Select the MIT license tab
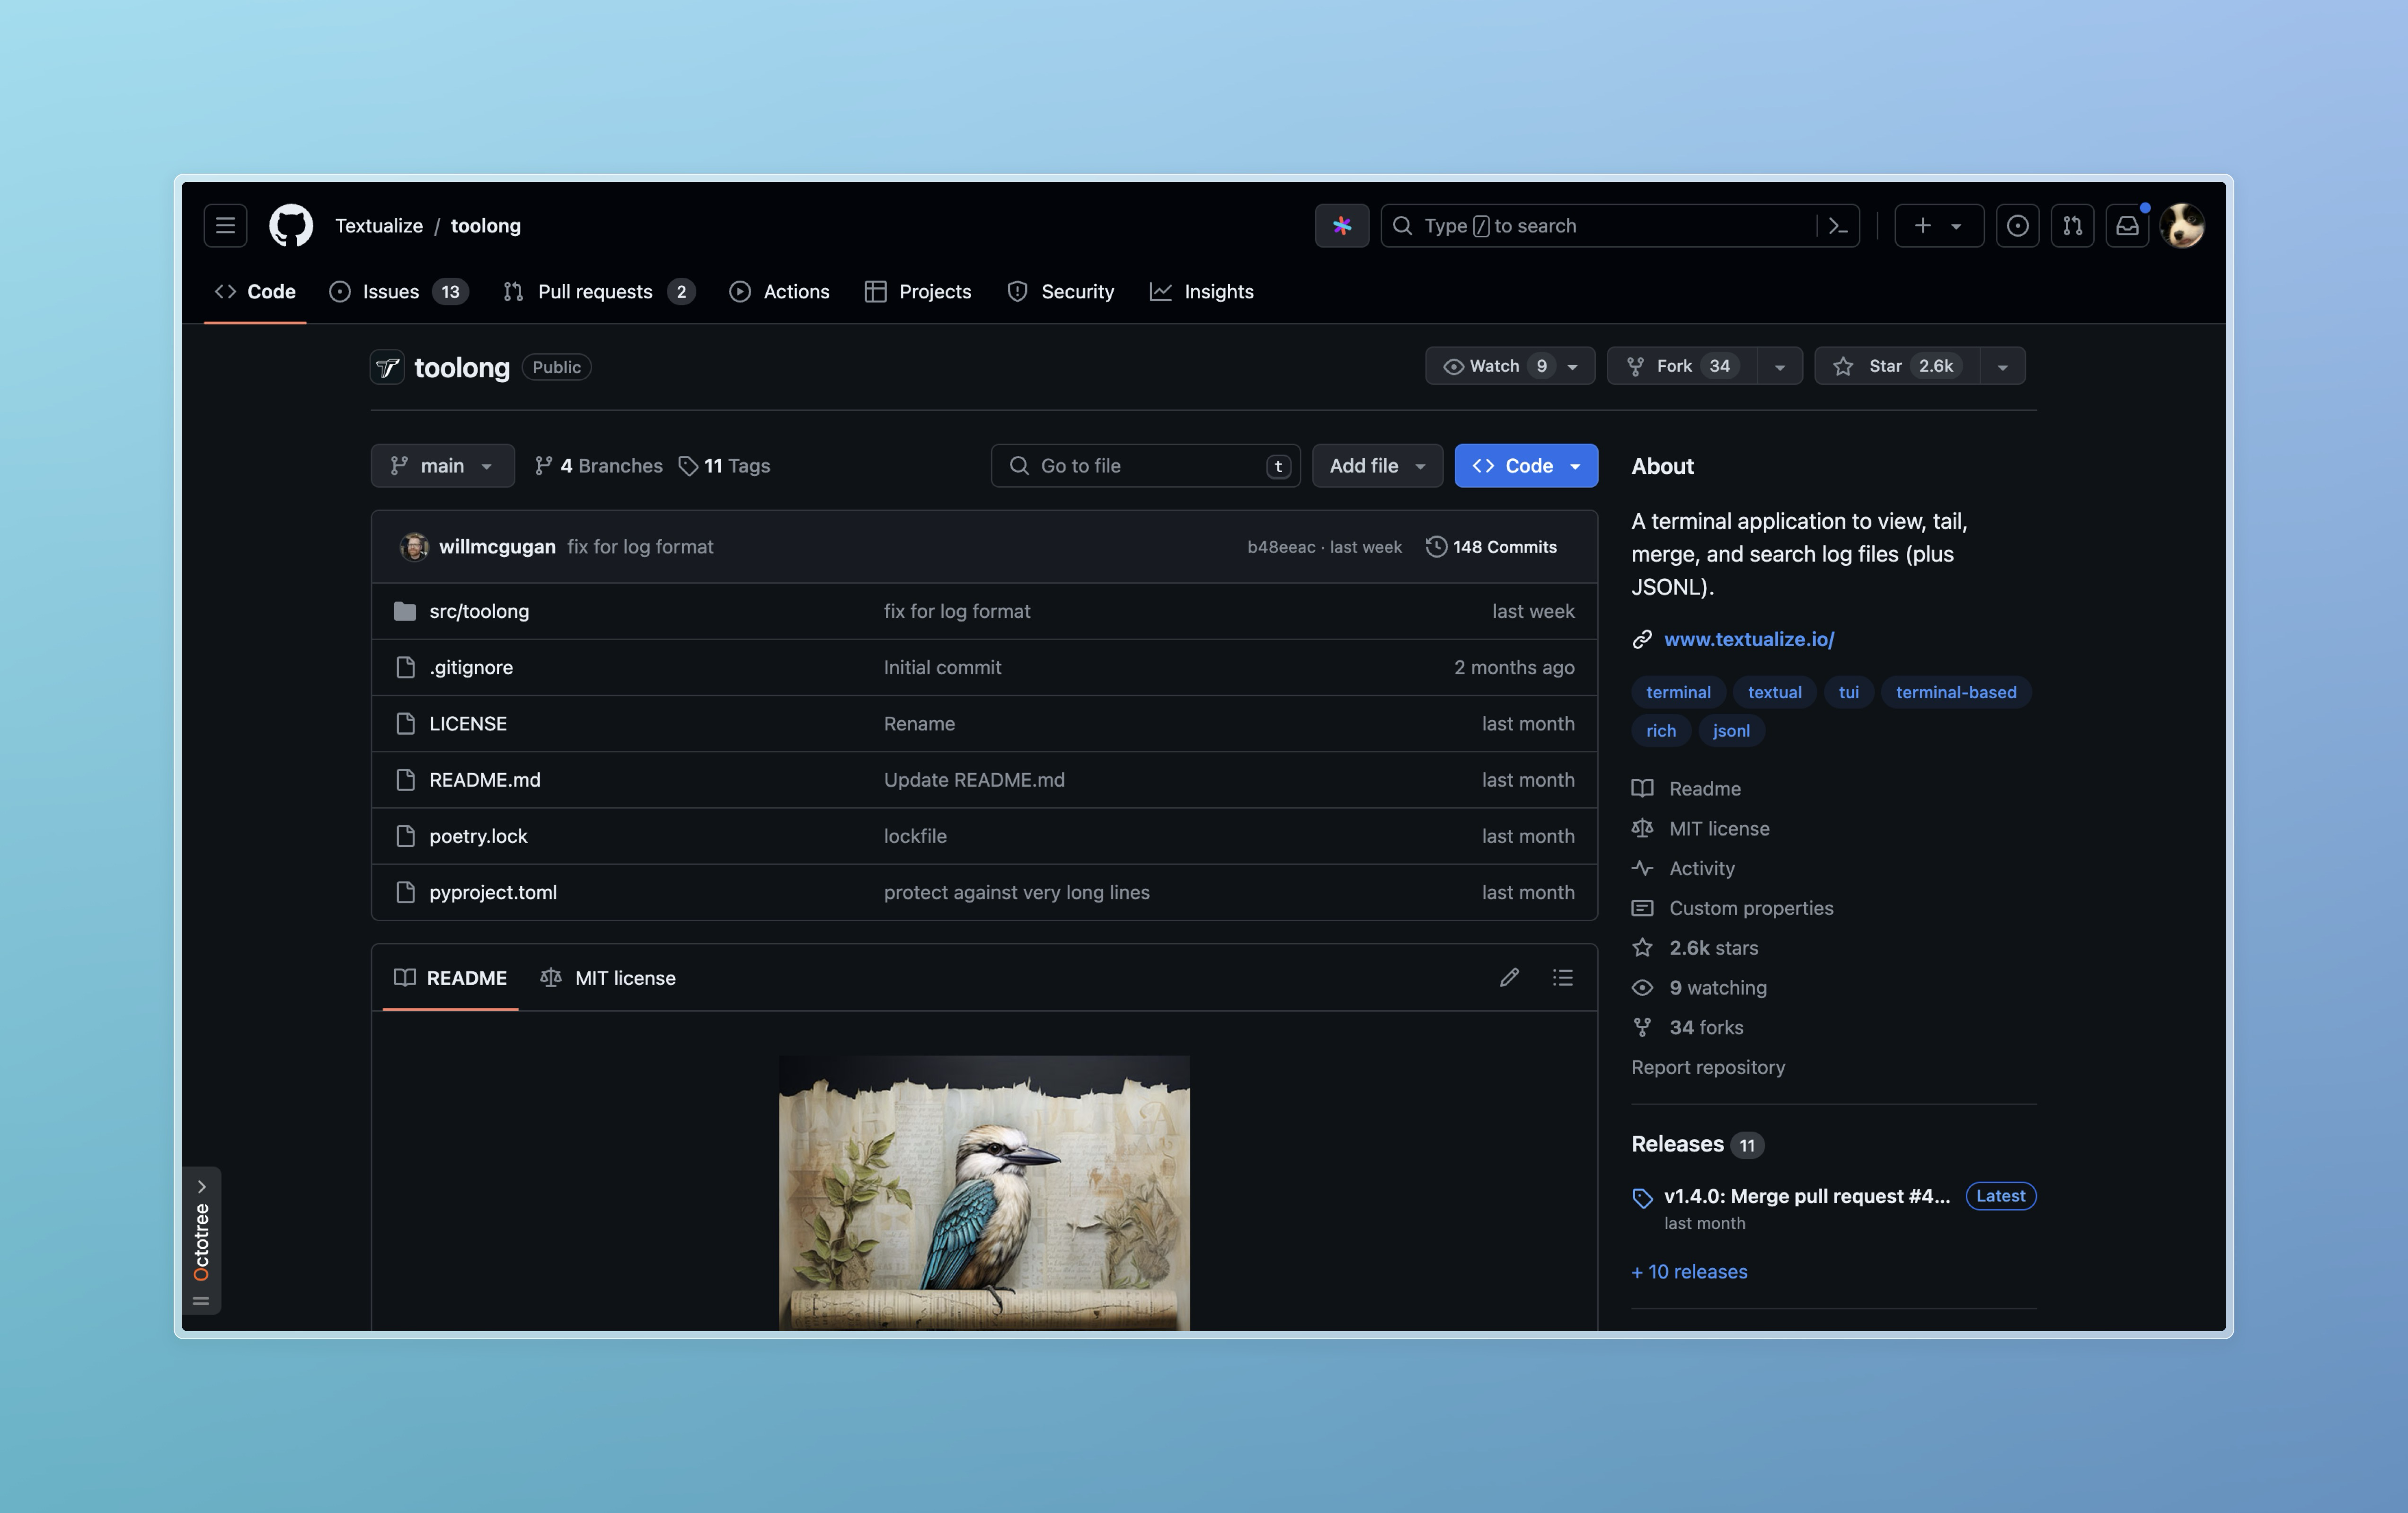This screenshot has height=1513, width=2408. (608, 978)
